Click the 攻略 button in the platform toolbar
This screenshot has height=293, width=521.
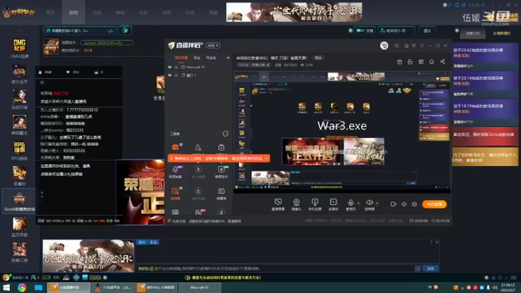[x=365, y=31]
